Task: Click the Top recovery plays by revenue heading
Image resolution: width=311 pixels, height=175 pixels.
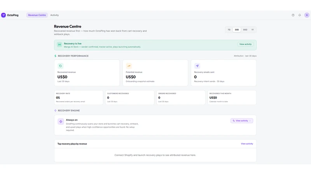Action: click(x=72, y=144)
